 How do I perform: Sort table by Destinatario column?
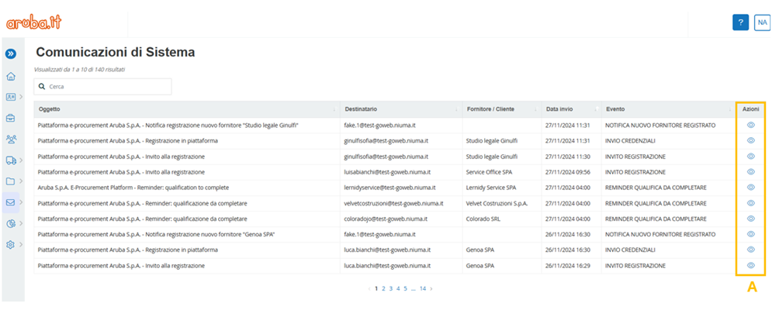click(x=401, y=109)
